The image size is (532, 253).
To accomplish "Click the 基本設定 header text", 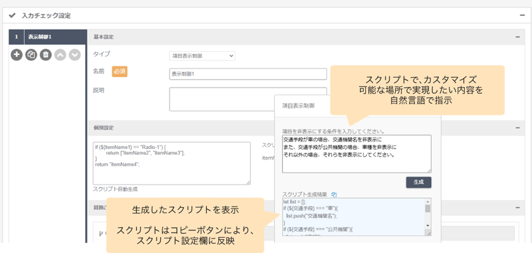I will pos(104,37).
